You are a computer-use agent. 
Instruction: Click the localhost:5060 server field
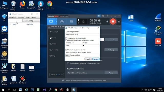coord(85,55)
